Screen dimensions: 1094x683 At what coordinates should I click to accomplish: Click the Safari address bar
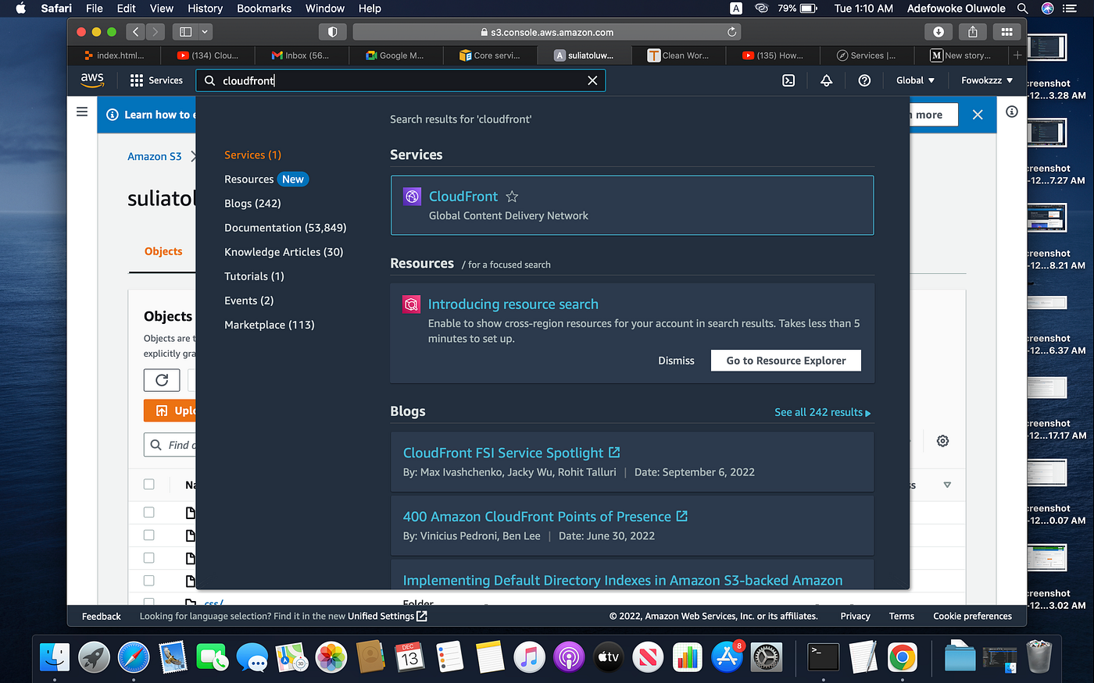point(547,32)
